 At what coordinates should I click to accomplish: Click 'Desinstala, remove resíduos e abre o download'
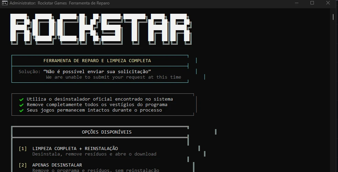(94, 154)
